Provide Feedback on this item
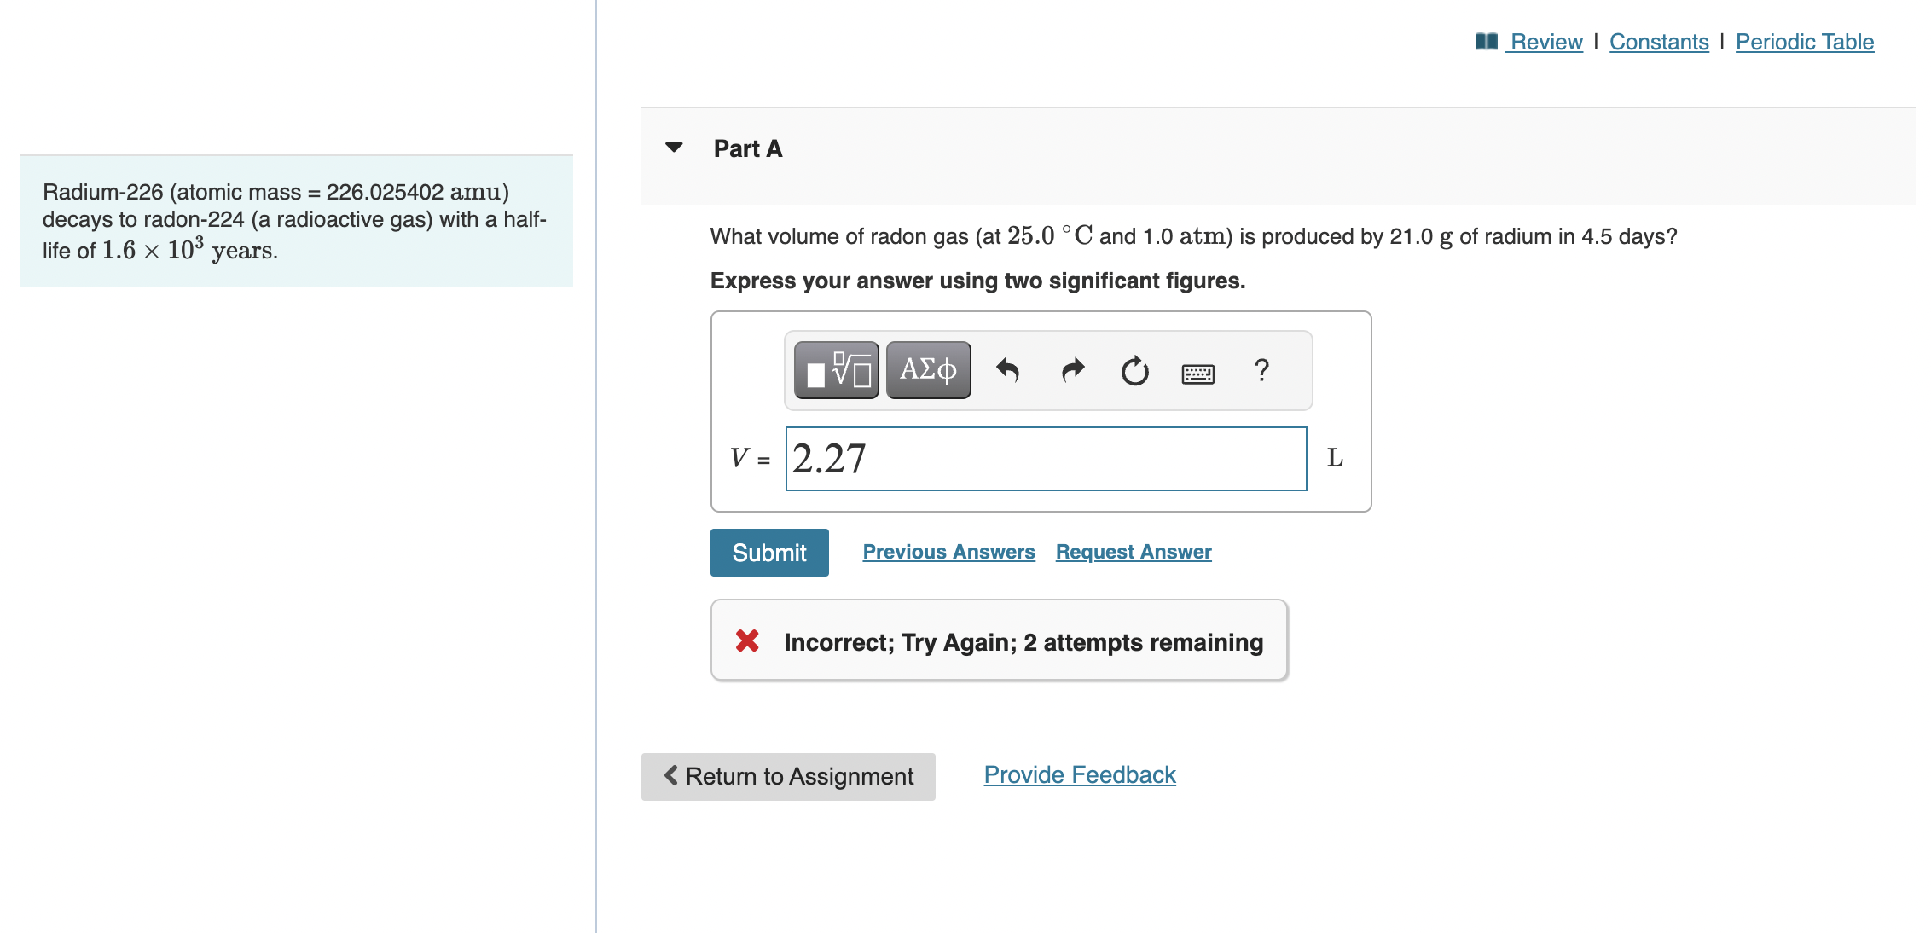 (1078, 774)
